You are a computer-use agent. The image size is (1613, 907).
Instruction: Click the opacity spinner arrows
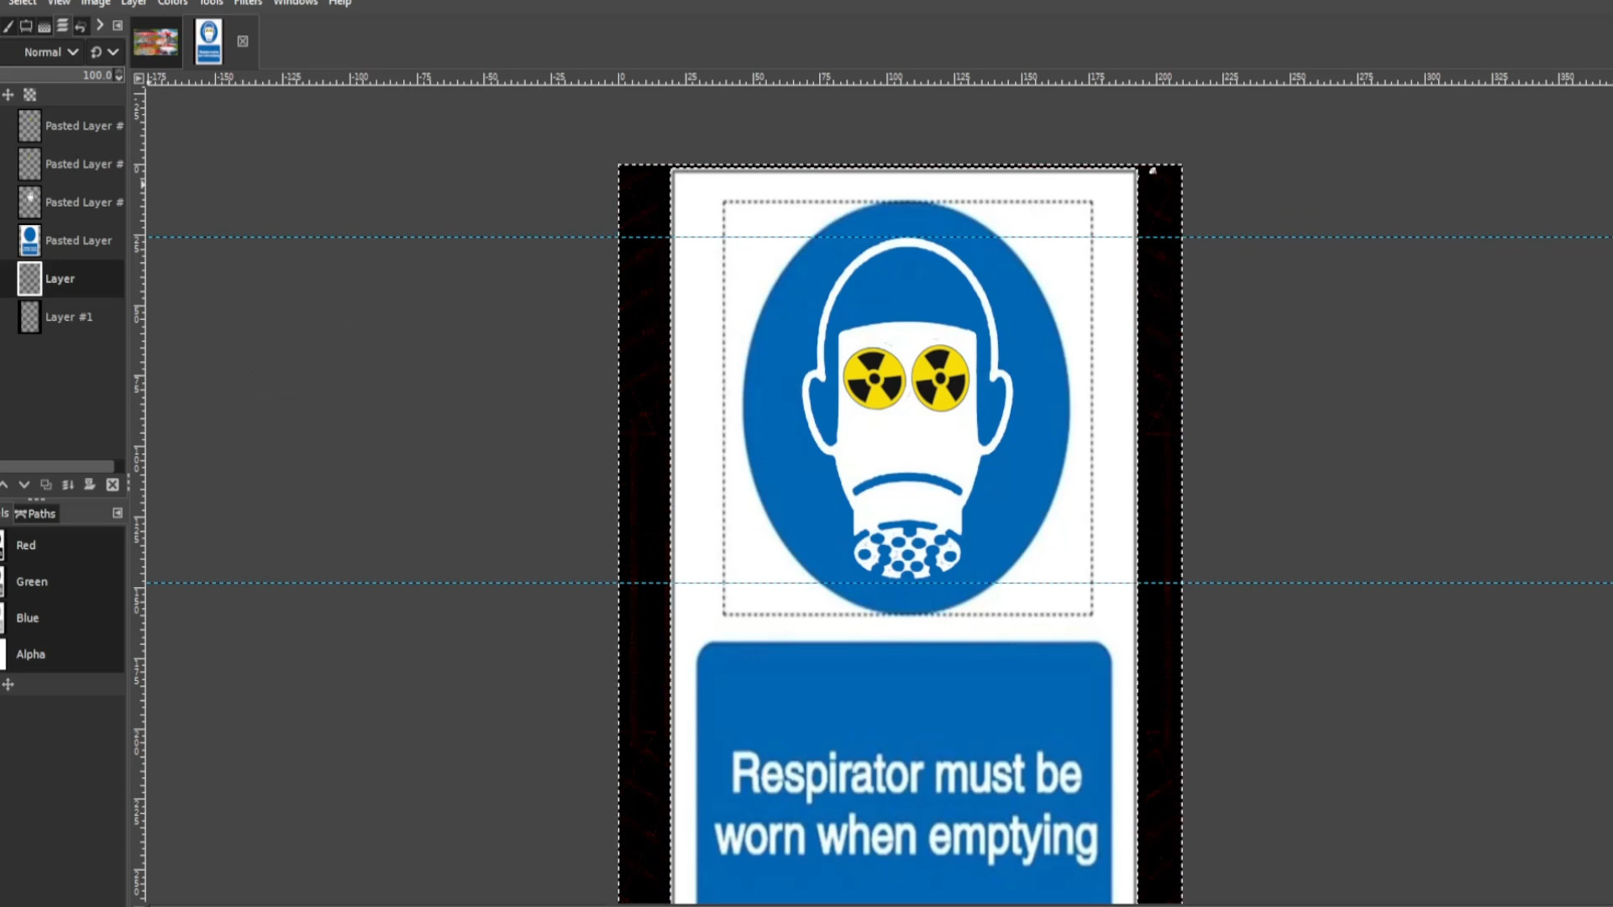coord(119,75)
